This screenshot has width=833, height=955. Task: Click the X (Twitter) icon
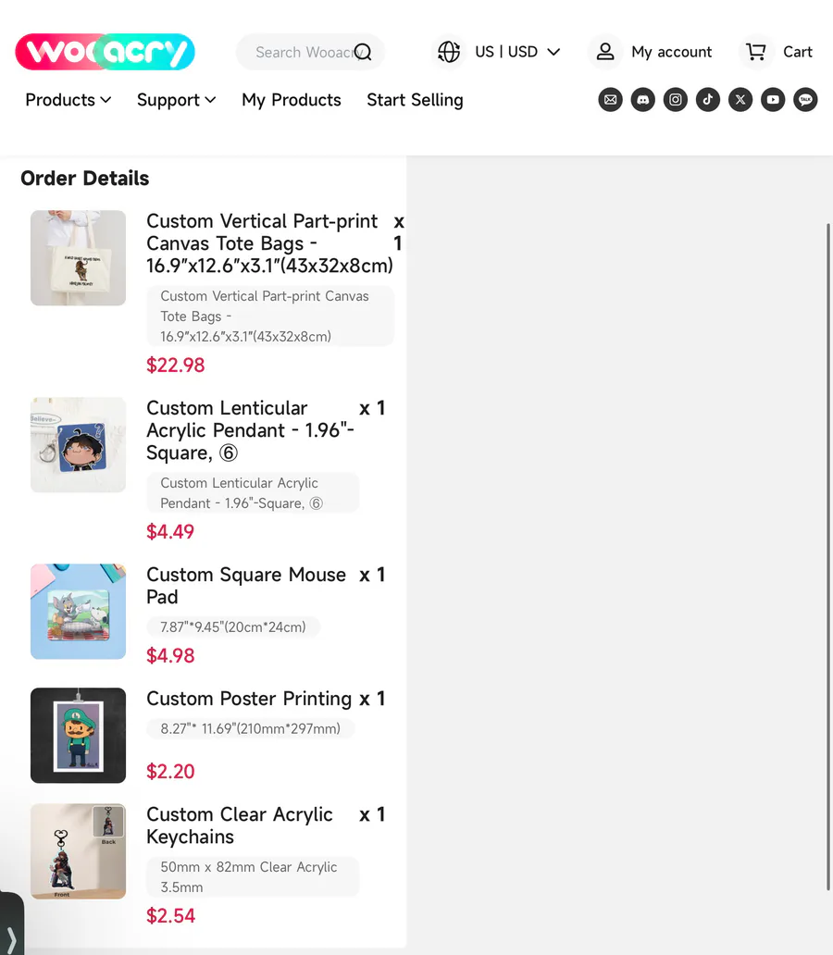click(740, 100)
